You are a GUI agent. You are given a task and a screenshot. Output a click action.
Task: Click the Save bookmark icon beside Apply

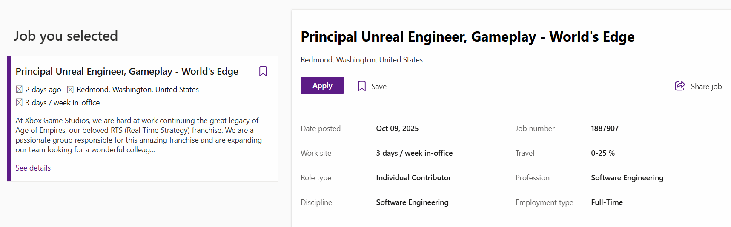362,86
